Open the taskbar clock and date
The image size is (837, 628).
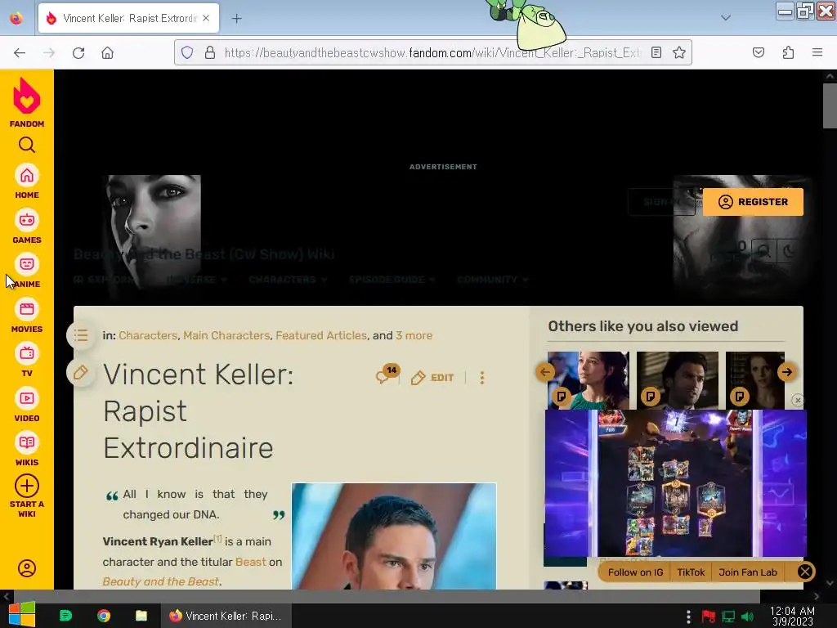[x=792, y=616]
